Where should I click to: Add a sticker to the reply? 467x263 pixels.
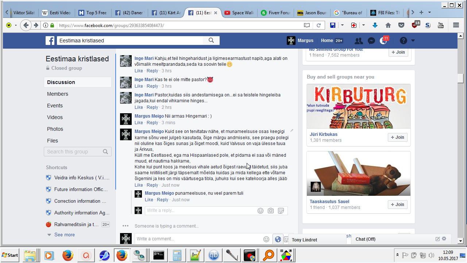[x=281, y=211]
